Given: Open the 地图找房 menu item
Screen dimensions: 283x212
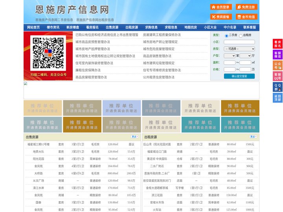Looking at the screenshot, I should point(191,27).
